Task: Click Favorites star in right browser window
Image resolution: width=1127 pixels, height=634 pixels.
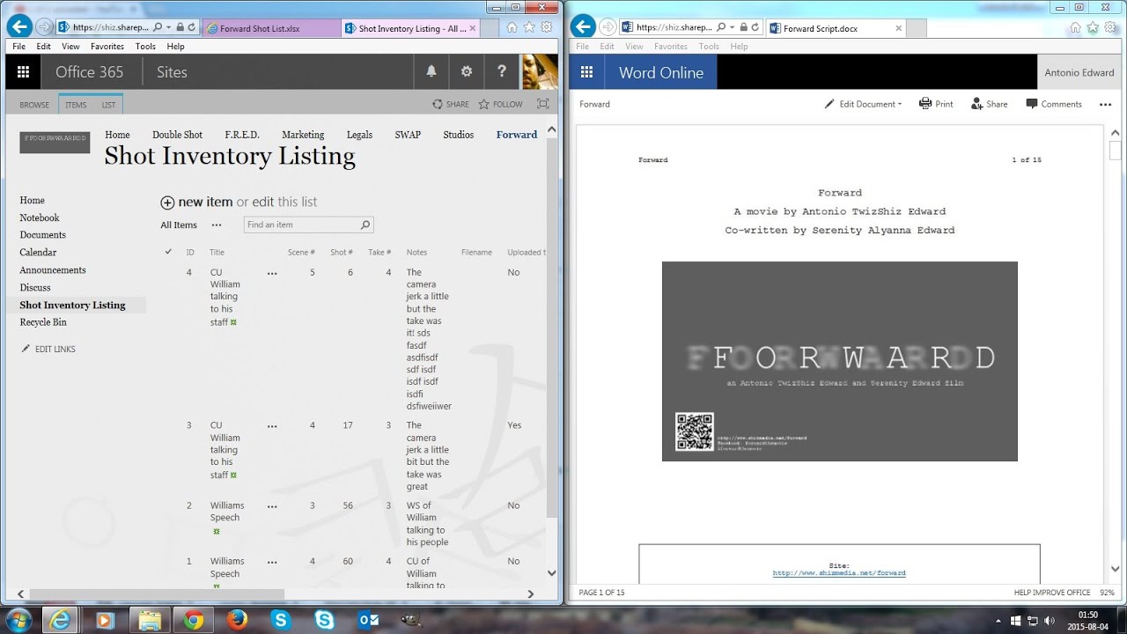Action: pyautogui.click(x=1092, y=27)
